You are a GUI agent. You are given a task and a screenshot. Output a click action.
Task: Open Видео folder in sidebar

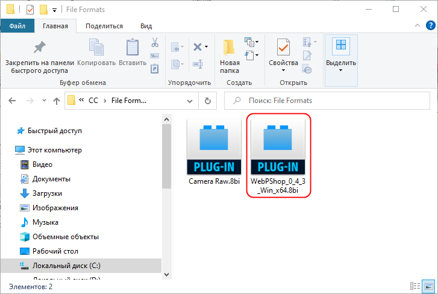42,164
